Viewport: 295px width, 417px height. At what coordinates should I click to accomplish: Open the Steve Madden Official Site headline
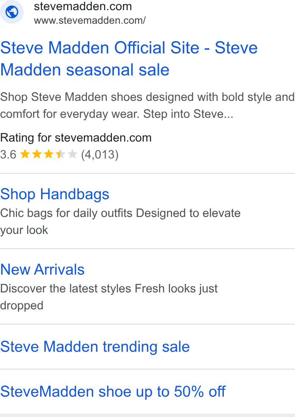[x=129, y=59]
